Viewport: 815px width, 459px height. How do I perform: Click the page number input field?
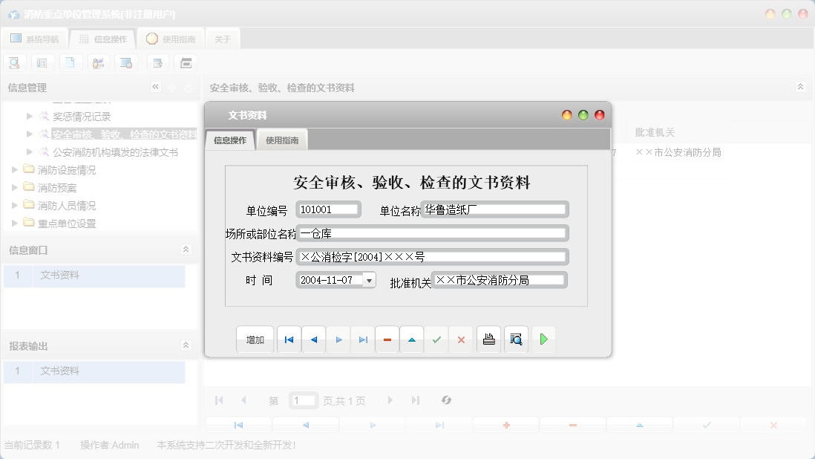[x=304, y=400]
